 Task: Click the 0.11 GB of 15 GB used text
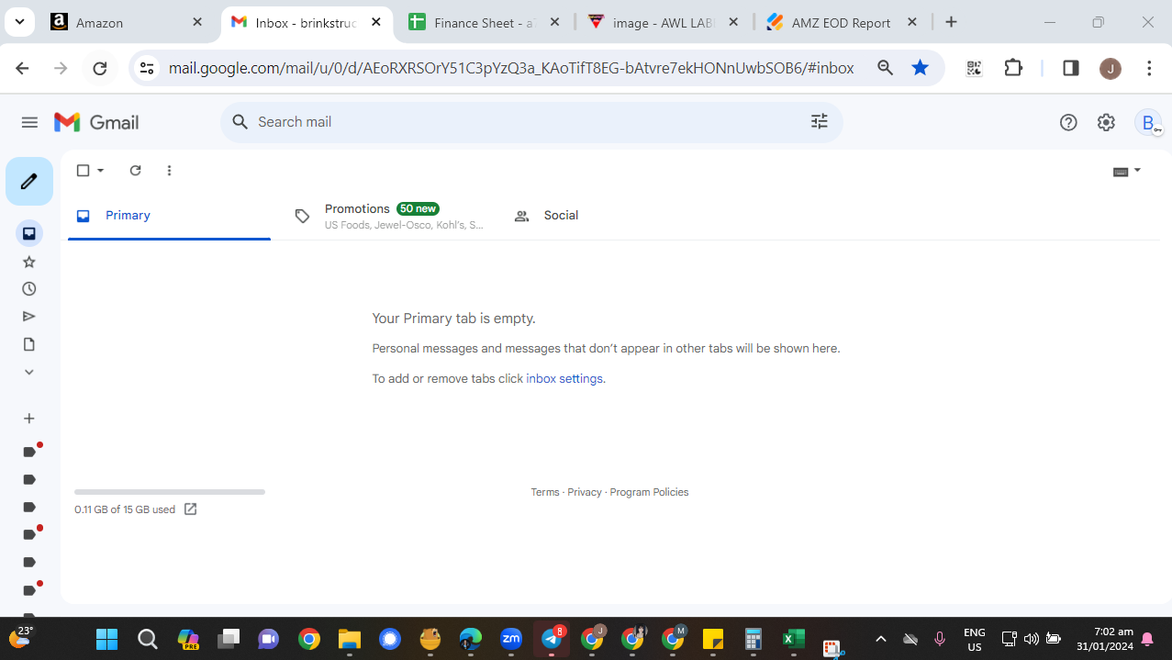coord(125,509)
